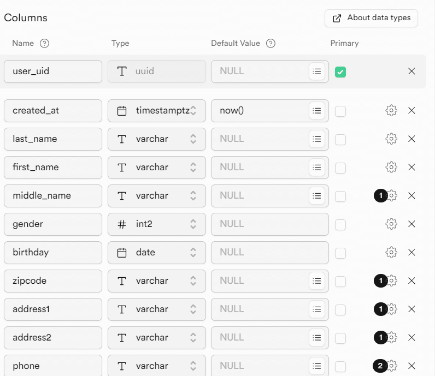Click default value field for birthday
The height and width of the screenshot is (376, 435).
pyautogui.click(x=270, y=252)
